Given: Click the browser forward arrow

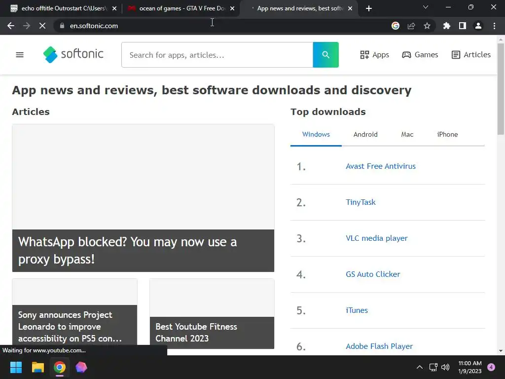Looking at the screenshot, I should point(27,26).
